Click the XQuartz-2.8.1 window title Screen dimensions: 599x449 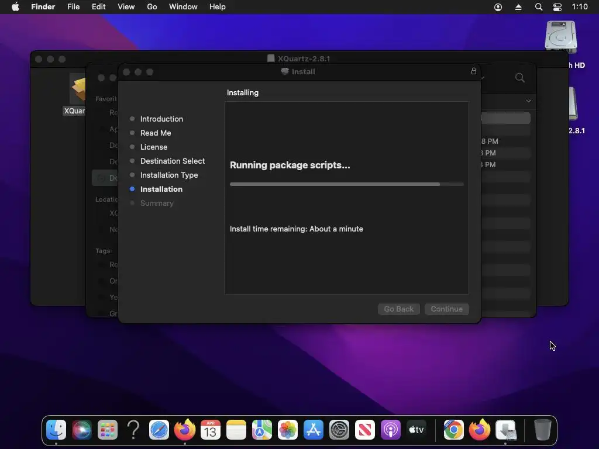(304, 58)
